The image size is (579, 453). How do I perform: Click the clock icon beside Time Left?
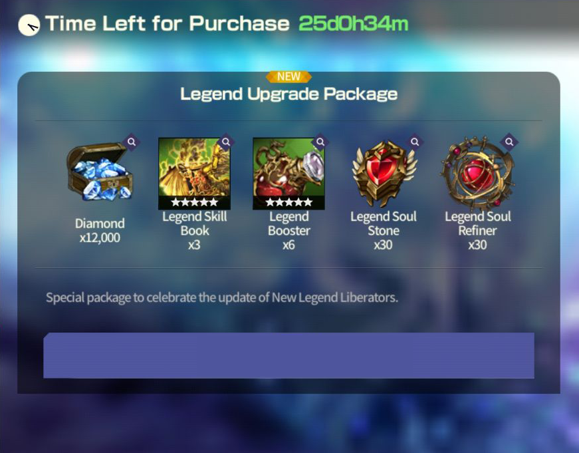(x=29, y=25)
